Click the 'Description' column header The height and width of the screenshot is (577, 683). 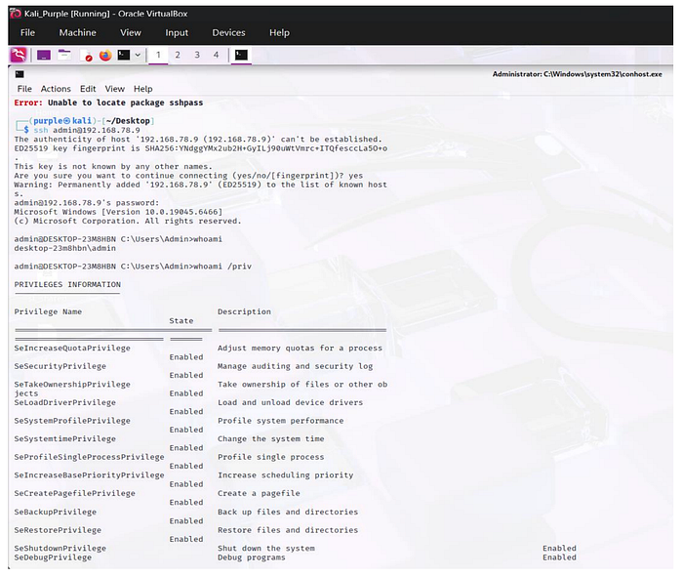pos(244,312)
